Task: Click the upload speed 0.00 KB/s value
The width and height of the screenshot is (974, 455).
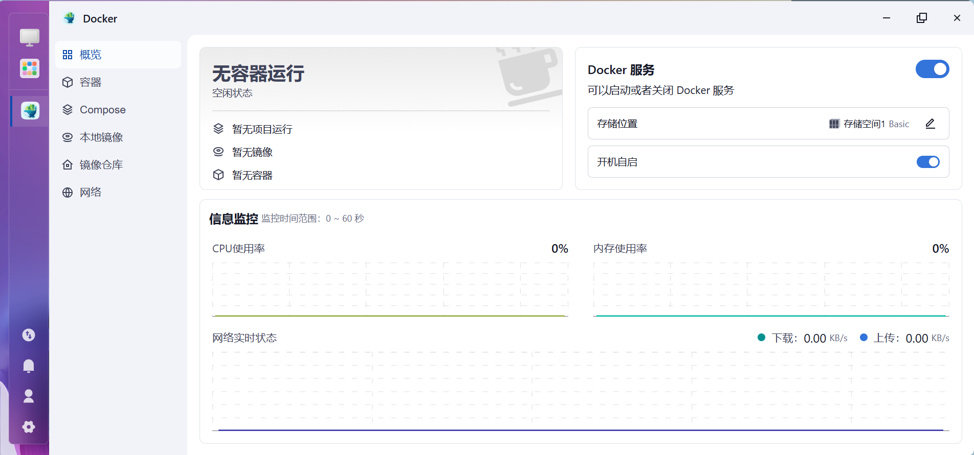Action: tap(927, 338)
